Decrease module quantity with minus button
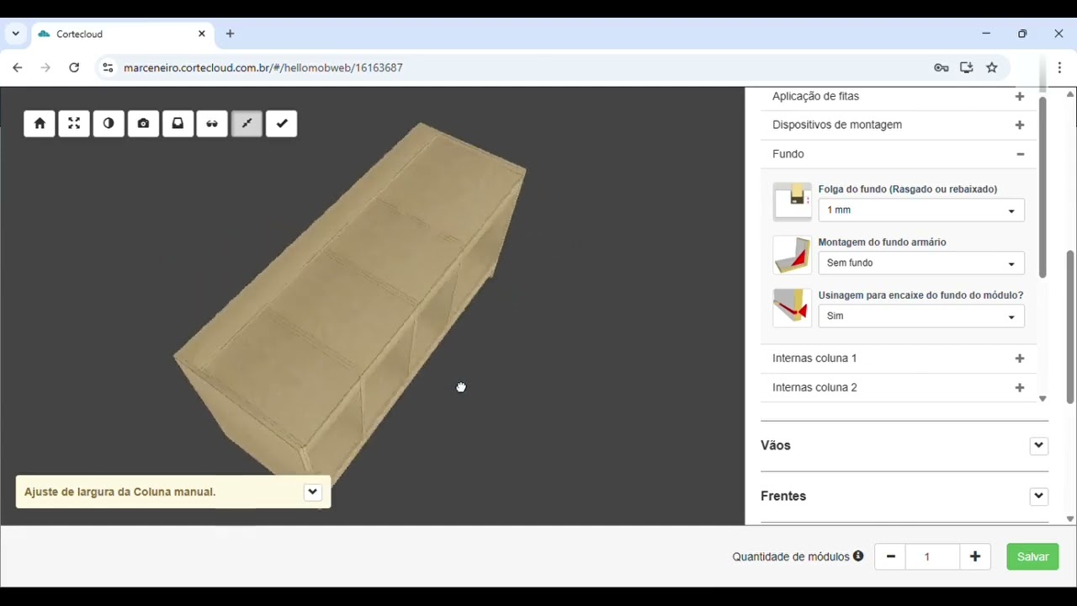The width and height of the screenshot is (1077, 606). point(890,557)
